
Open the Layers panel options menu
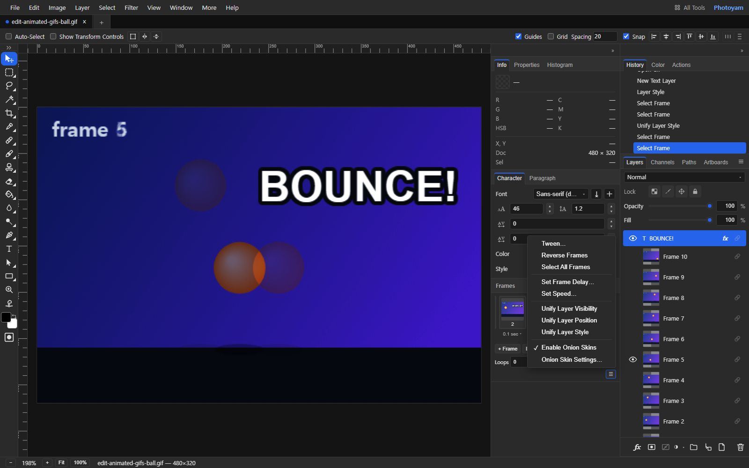coord(741,162)
